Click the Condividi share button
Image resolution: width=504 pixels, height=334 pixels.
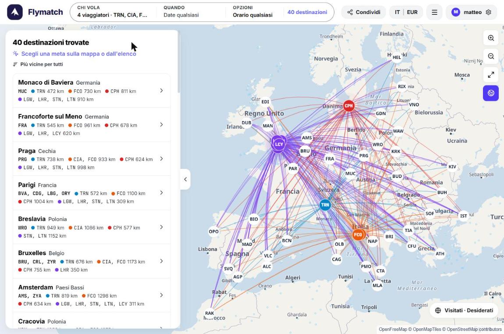click(363, 12)
